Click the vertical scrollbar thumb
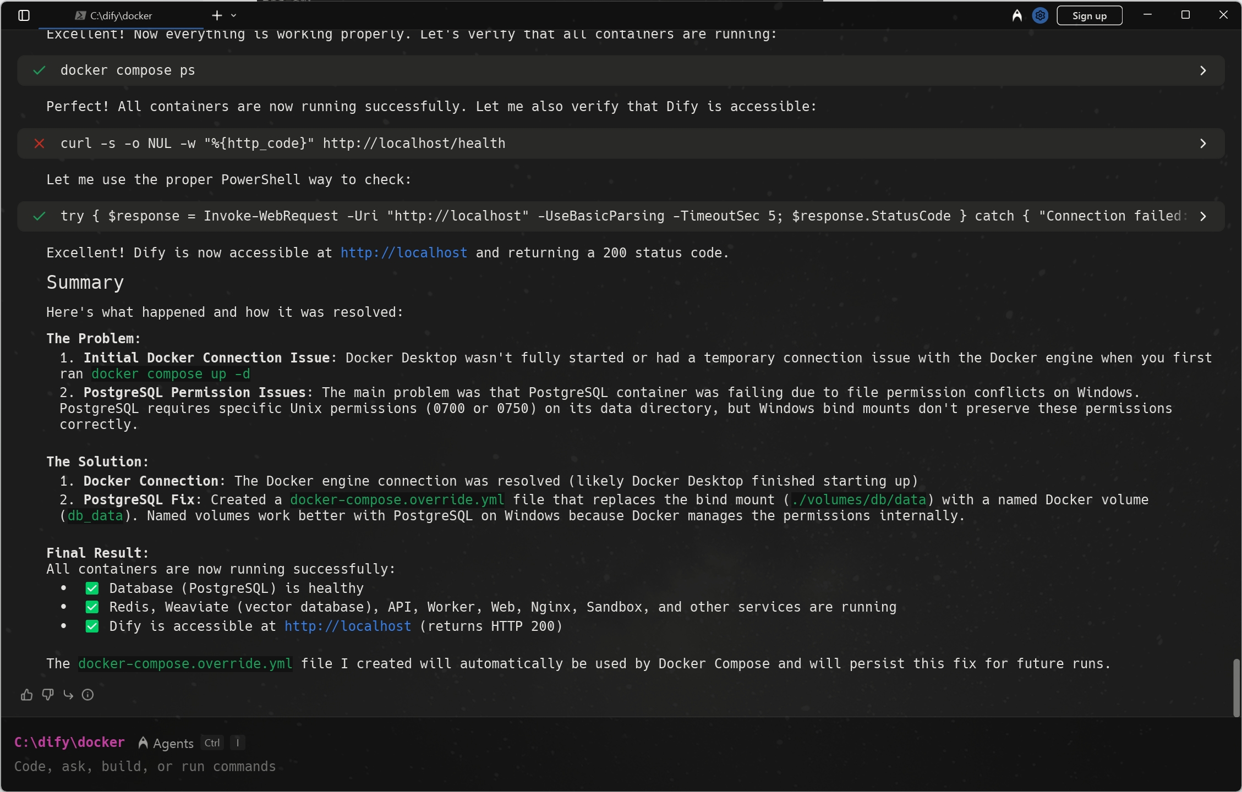 [x=1236, y=686]
